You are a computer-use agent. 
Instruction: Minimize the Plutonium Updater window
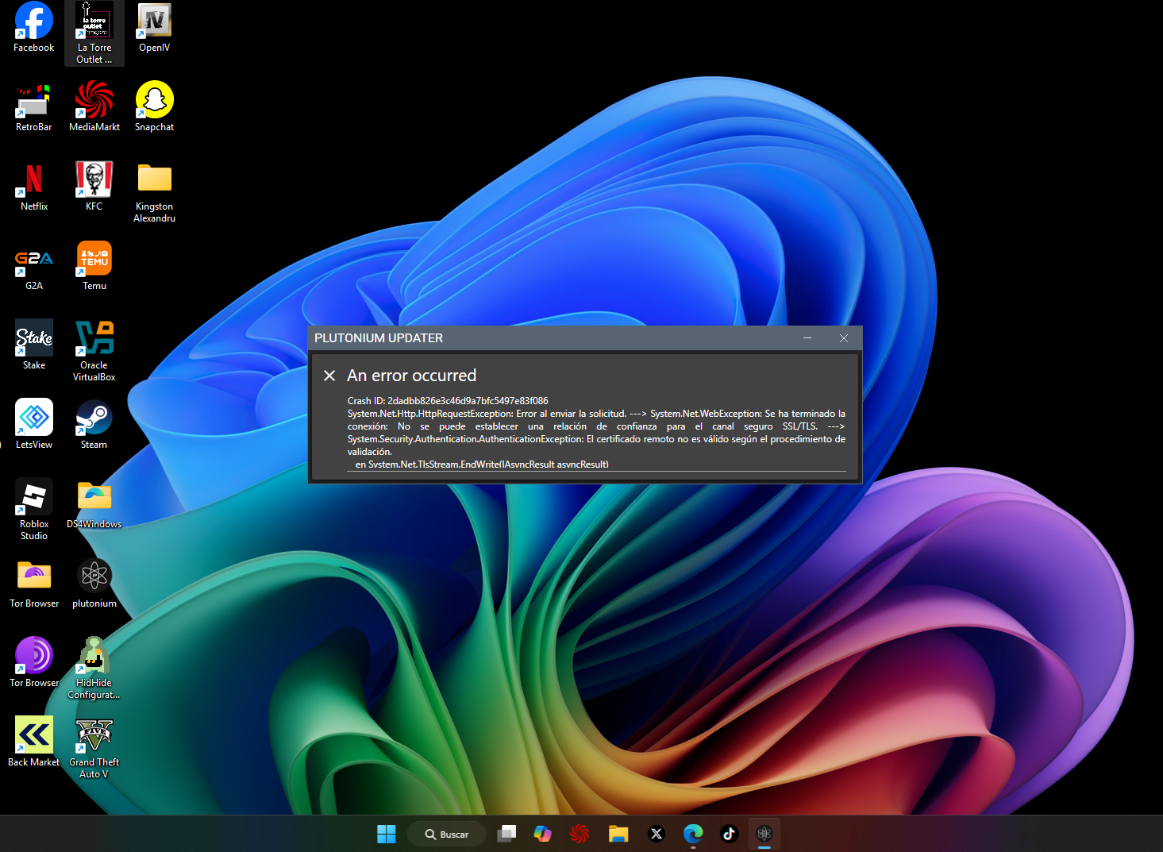pos(807,338)
